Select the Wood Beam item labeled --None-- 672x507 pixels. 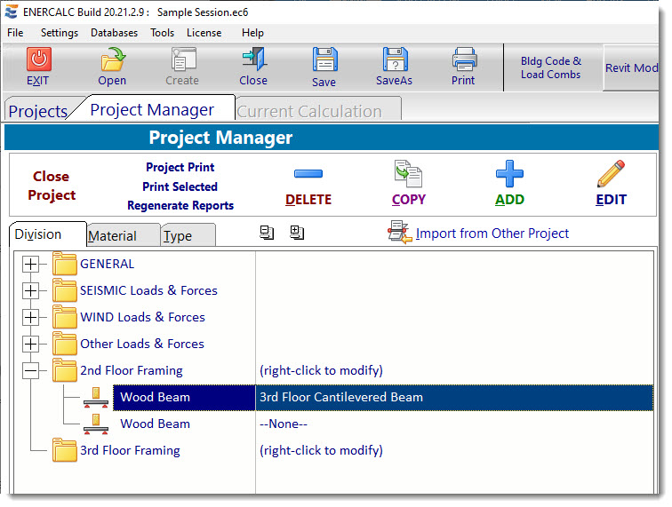(155, 424)
